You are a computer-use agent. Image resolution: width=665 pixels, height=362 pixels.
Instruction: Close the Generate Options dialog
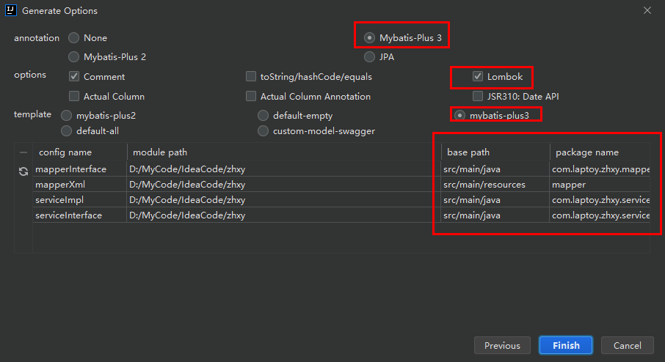pyautogui.click(x=647, y=10)
